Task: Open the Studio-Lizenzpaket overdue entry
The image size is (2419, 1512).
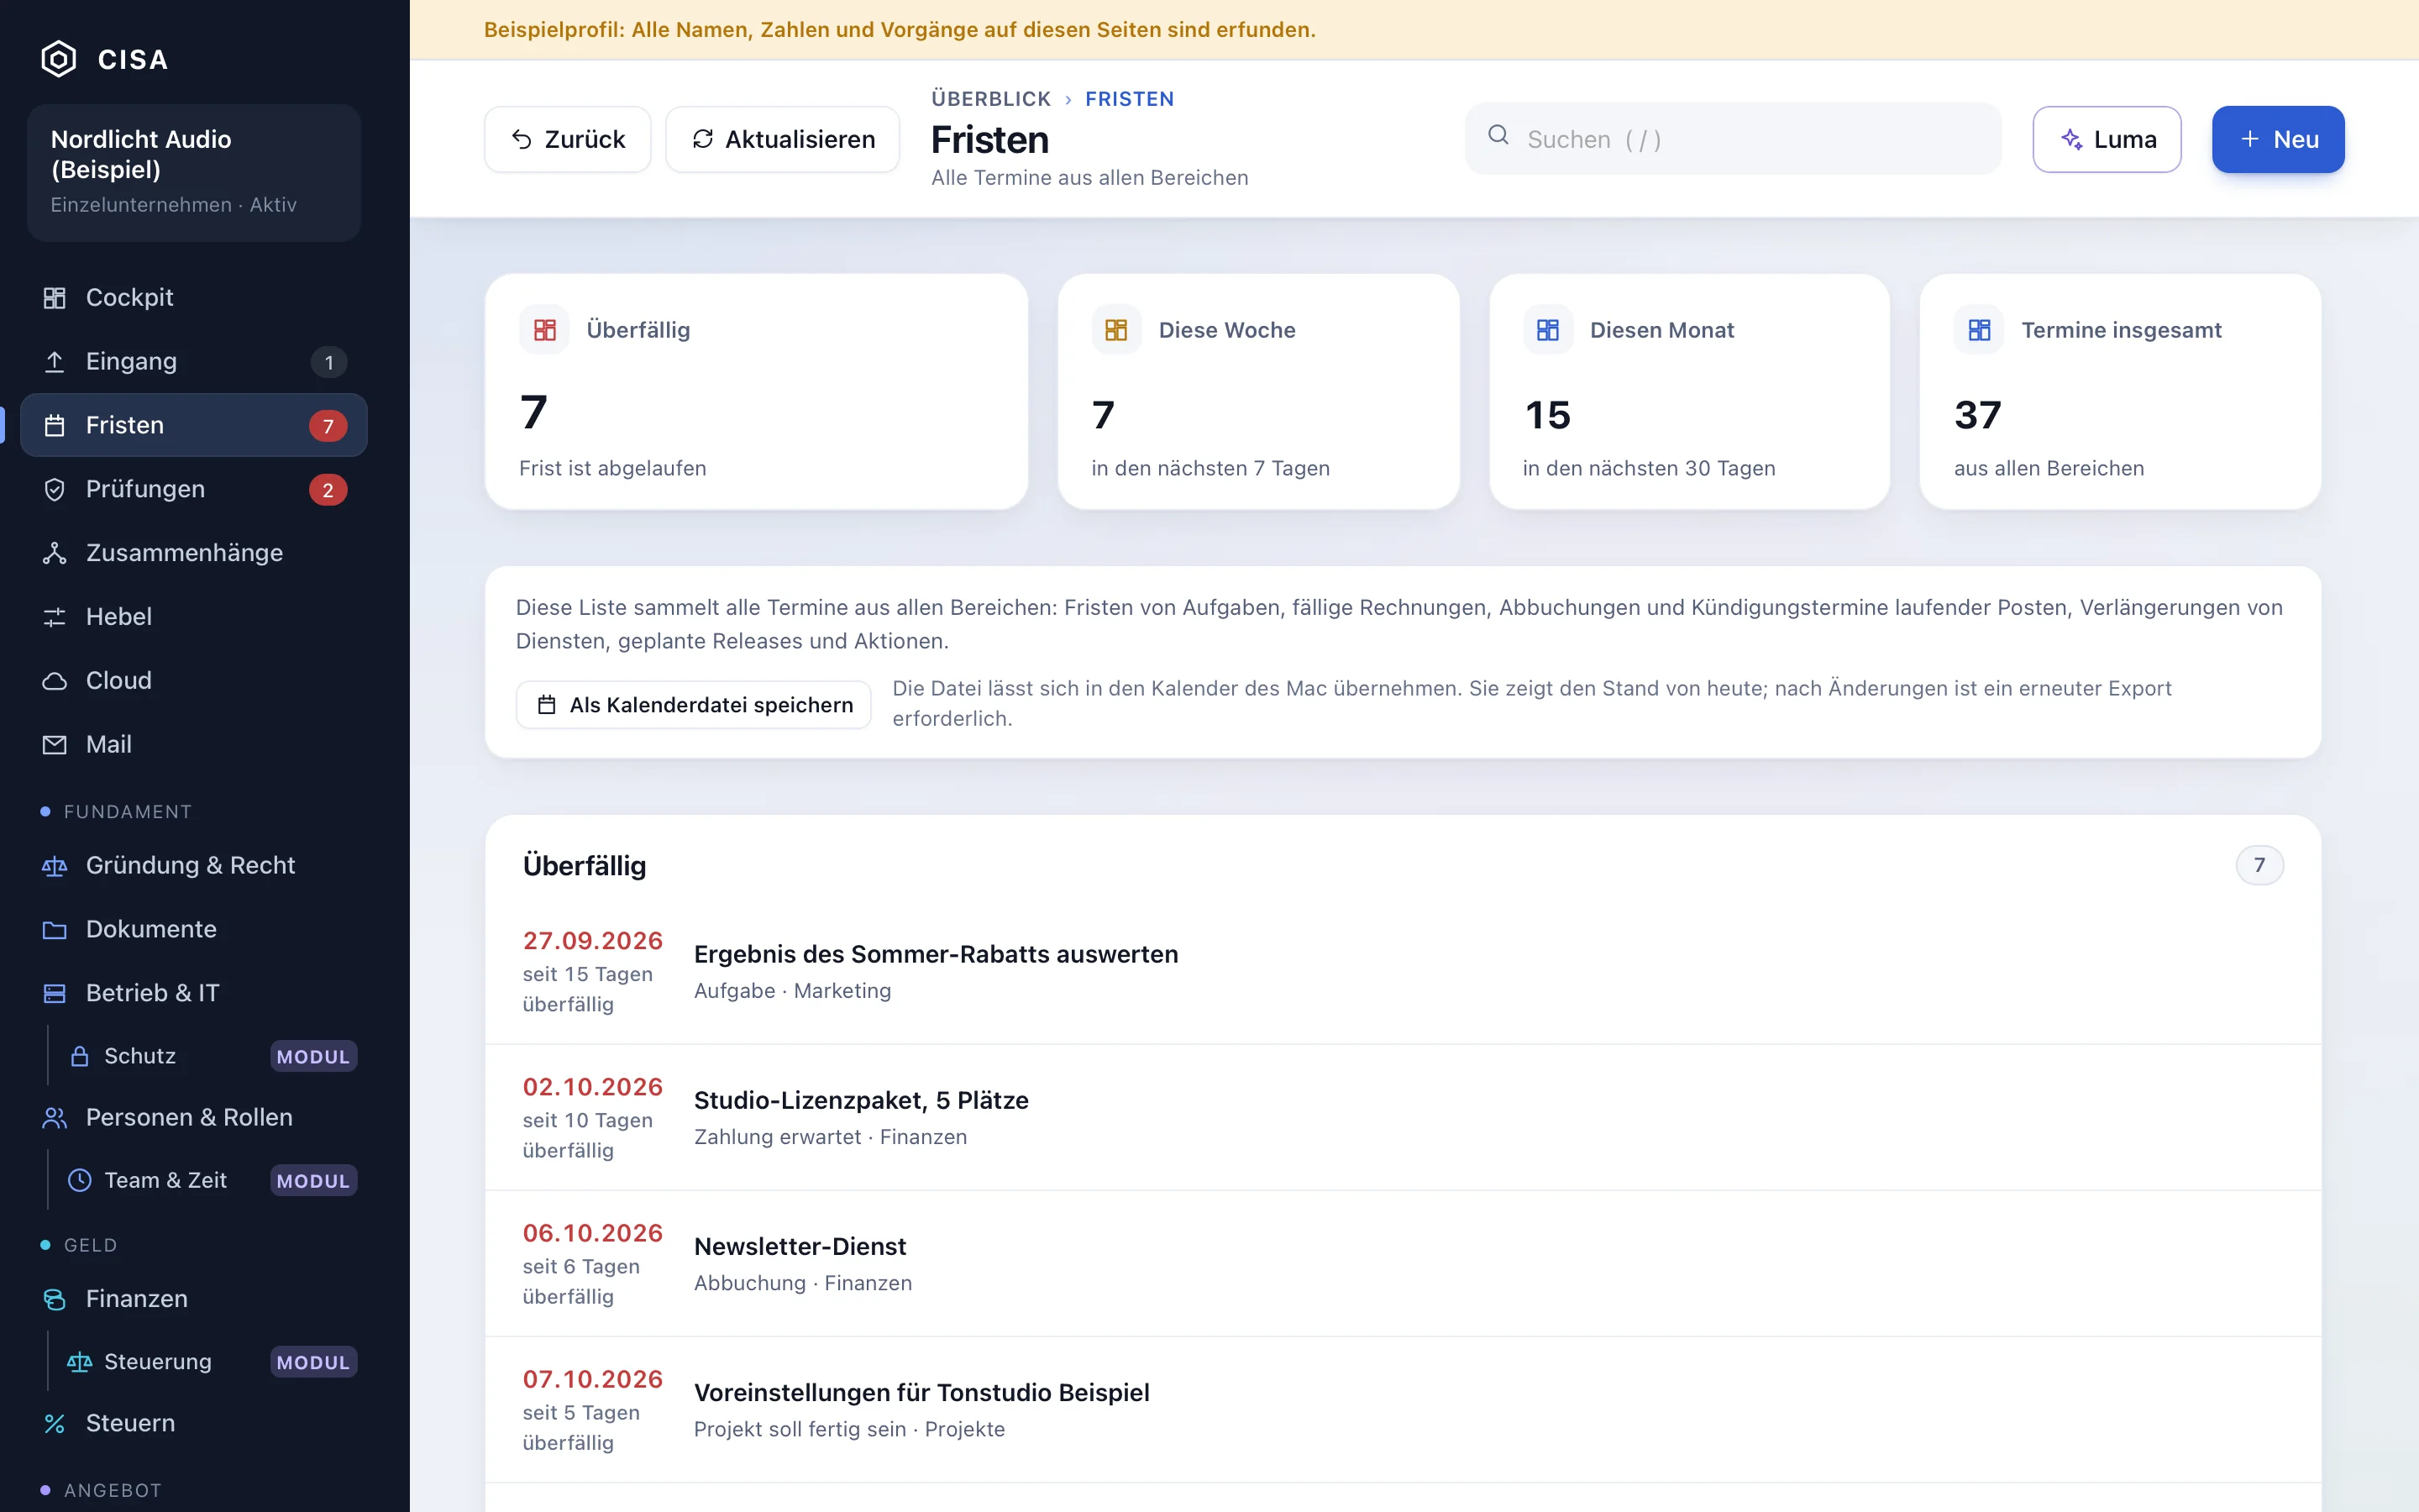Action: coord(1404,1117)
